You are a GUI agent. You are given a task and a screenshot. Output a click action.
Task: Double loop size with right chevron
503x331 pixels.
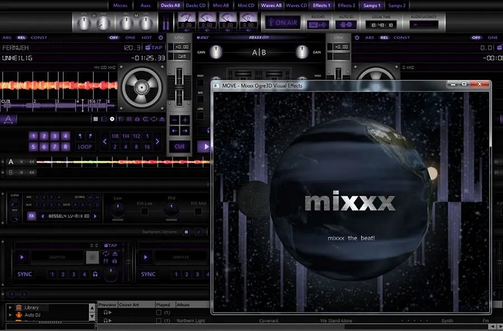pyautogui.click(x=157, y=141)
